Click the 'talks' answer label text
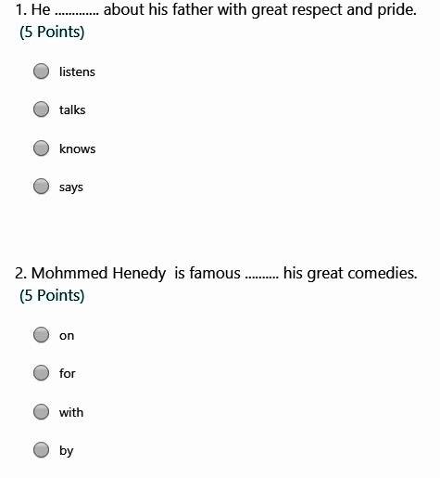The width and height of the screenshot is (440, 478). click(x=72, y=110)
